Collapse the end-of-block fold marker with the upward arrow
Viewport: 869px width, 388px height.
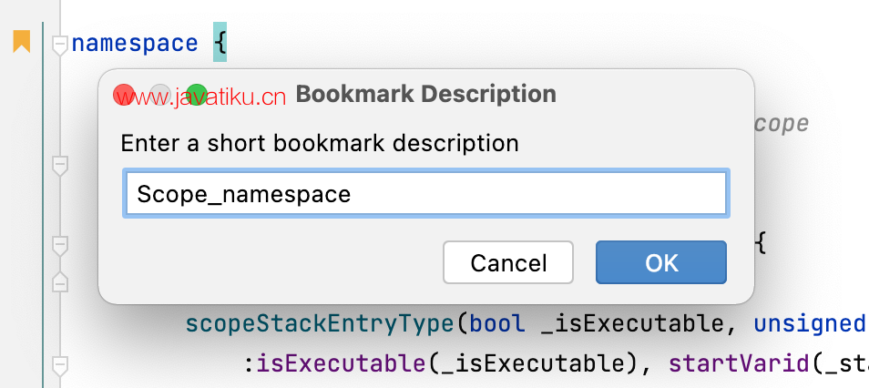pos(60,281)
